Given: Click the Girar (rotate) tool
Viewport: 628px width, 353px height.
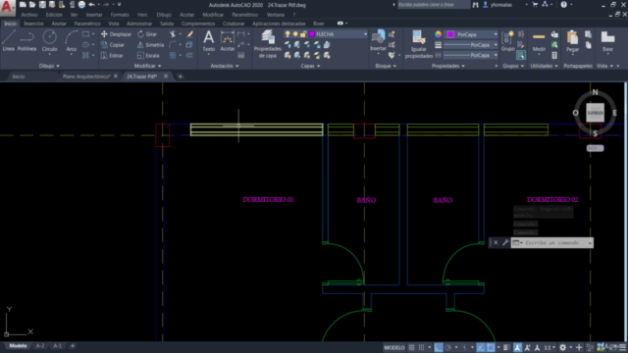Looking at the screenshot, I should tap(147, 34).
